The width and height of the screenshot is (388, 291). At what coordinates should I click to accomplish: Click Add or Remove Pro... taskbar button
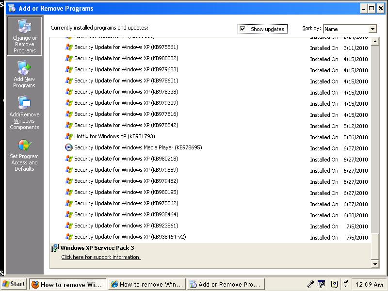pos(226,285)
